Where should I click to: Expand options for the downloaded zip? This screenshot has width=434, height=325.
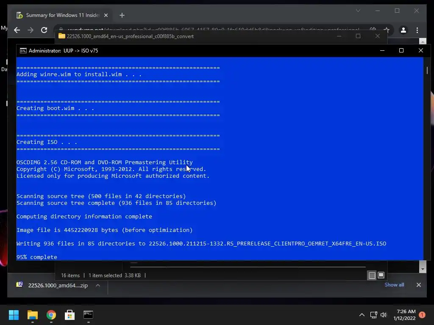pos(98,286)
